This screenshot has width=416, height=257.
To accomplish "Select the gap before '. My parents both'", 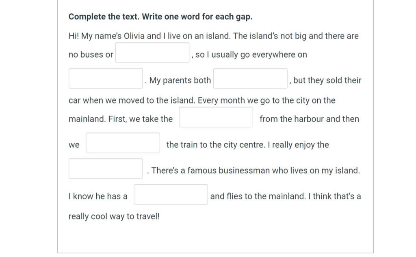I will tap(106, 78).
